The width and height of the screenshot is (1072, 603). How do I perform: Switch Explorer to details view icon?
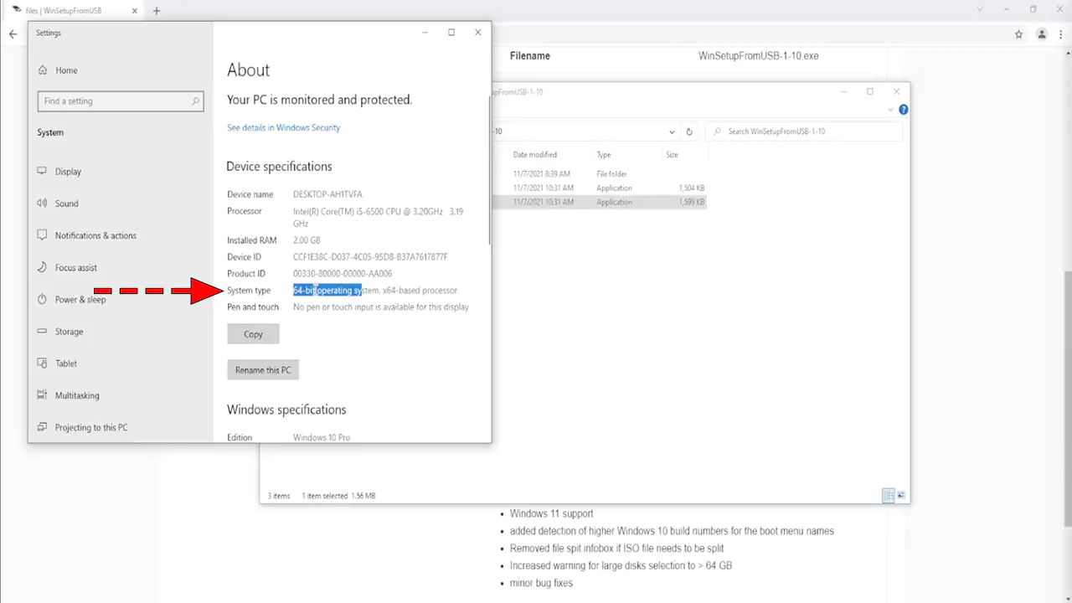tap(889, 496)
